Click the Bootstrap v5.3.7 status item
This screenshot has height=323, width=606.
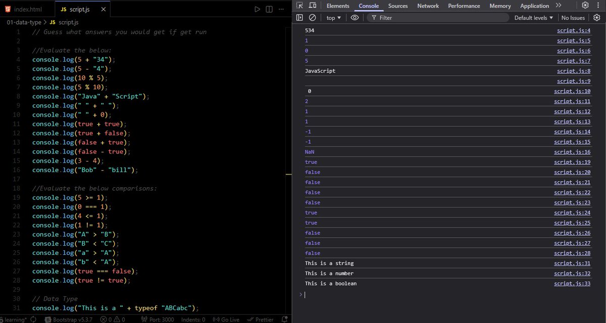pos(69,319)
